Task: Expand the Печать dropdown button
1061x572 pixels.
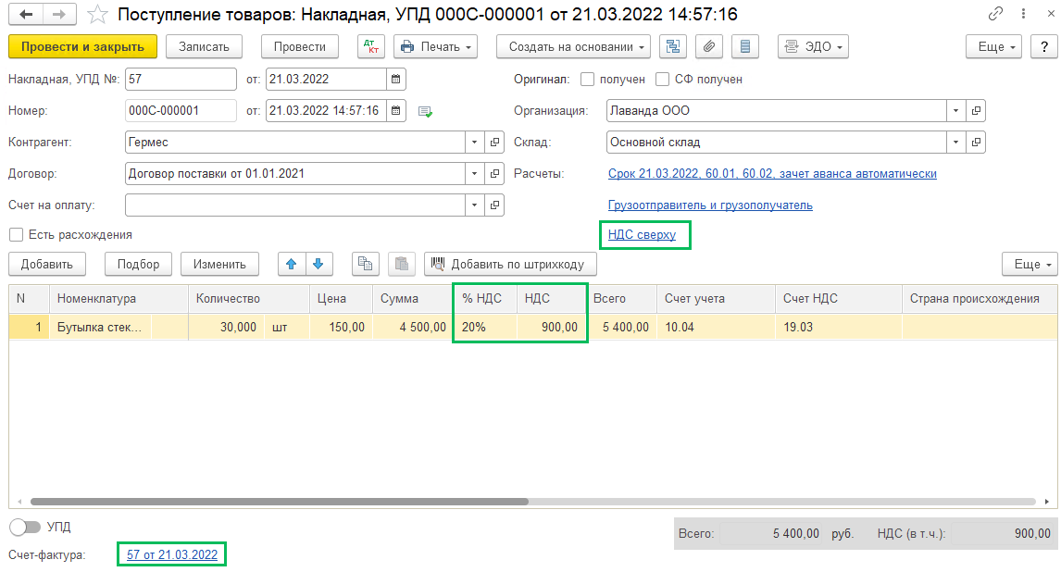Action: coord(435,47)
